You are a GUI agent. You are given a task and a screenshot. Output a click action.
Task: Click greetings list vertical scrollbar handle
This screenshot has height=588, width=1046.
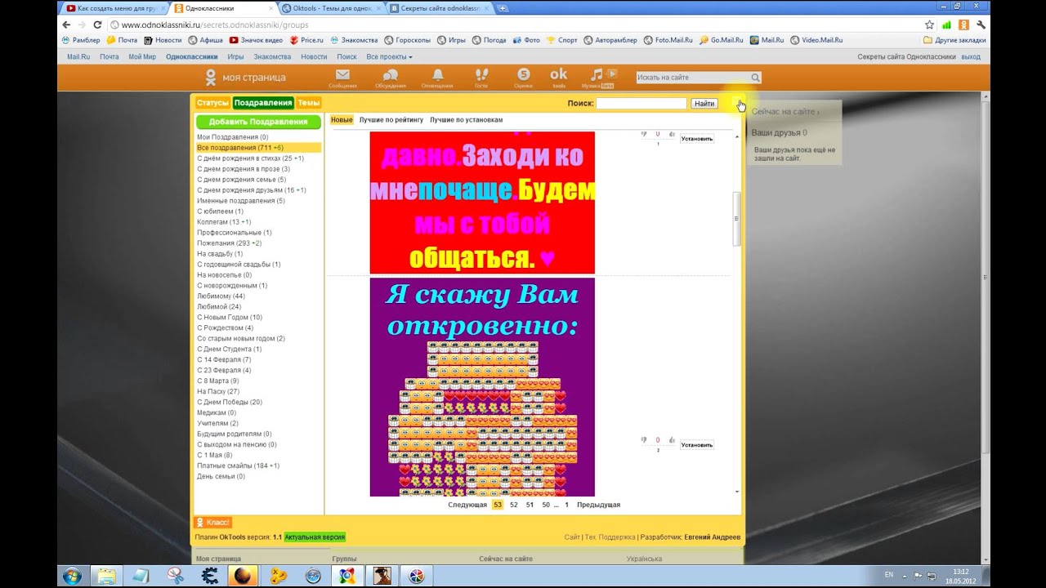point(736,218)
